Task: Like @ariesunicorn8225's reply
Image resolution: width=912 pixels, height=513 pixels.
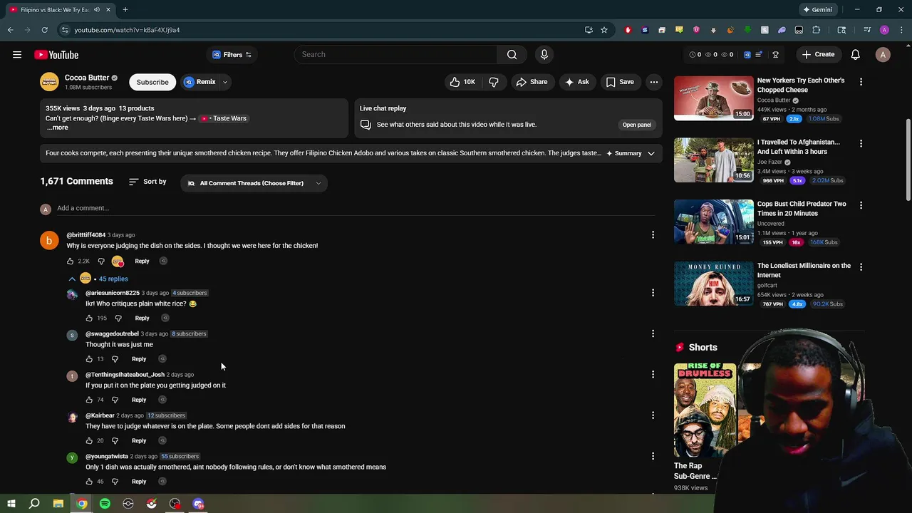Action: click(x=89, y=318)
